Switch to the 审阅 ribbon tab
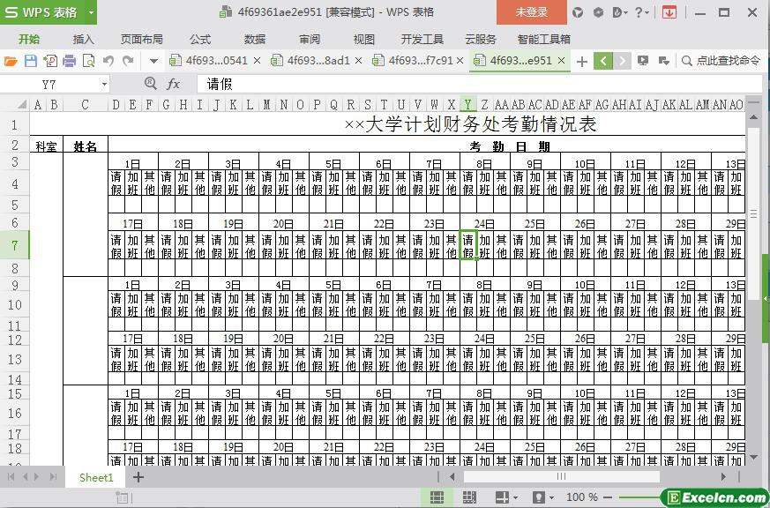 tap(310, 40)
